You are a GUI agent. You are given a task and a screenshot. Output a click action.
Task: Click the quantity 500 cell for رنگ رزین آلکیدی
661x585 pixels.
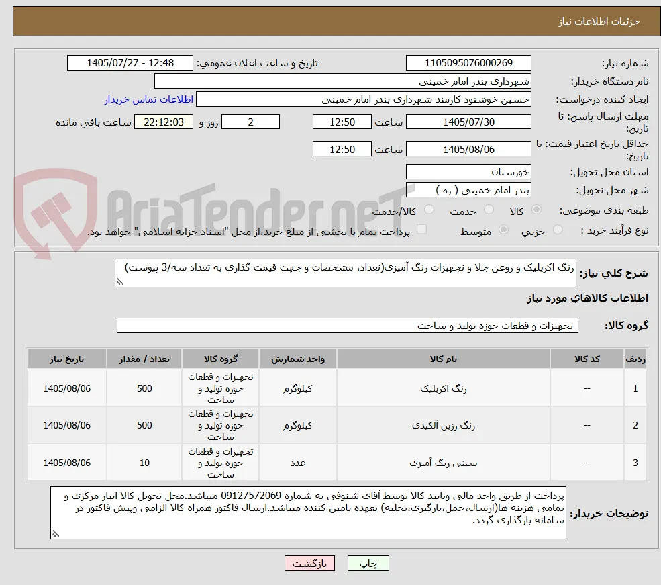(144, 426)
